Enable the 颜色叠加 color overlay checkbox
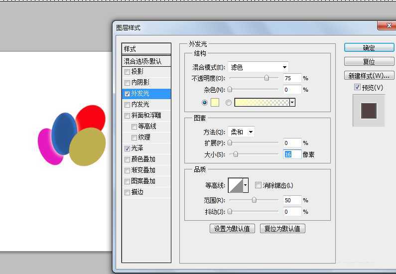The height and width of the screenshot is (274, 396). coord(128,159)
